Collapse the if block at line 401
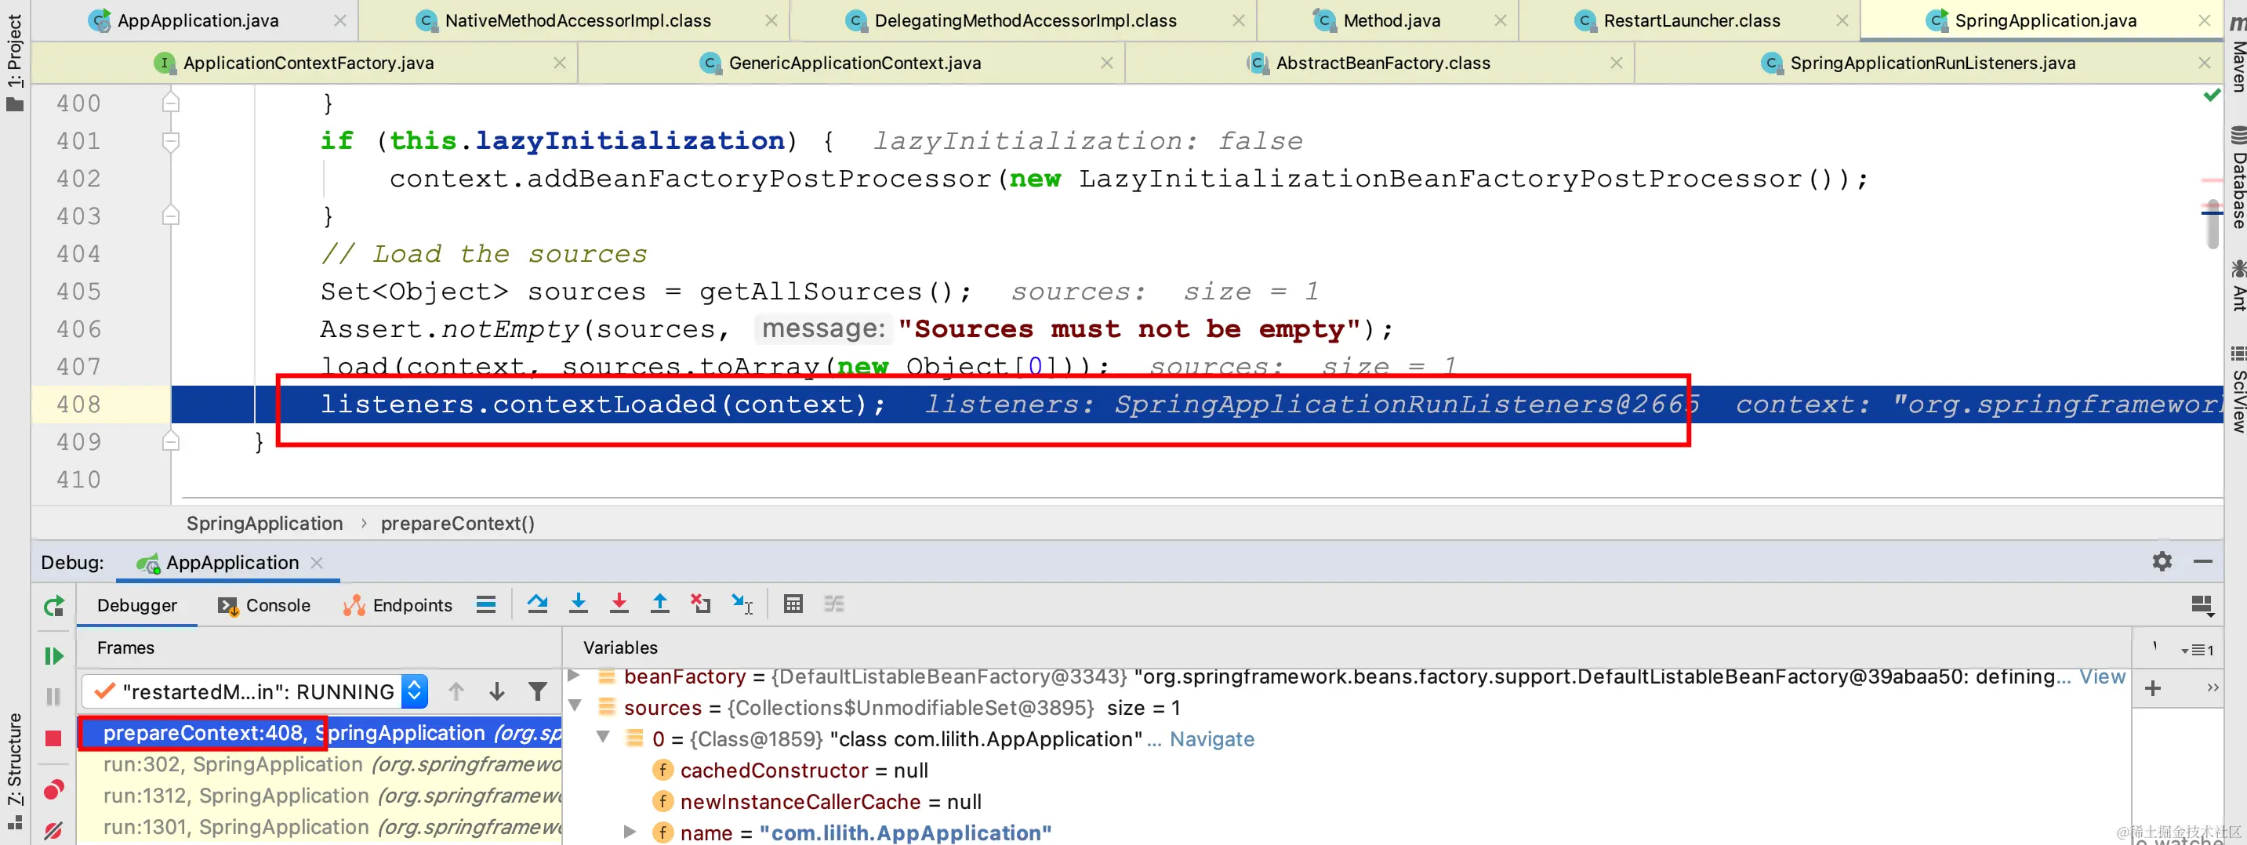Image resolution: width=2247 pixels, height=845 pixels. tap(171, 141)
